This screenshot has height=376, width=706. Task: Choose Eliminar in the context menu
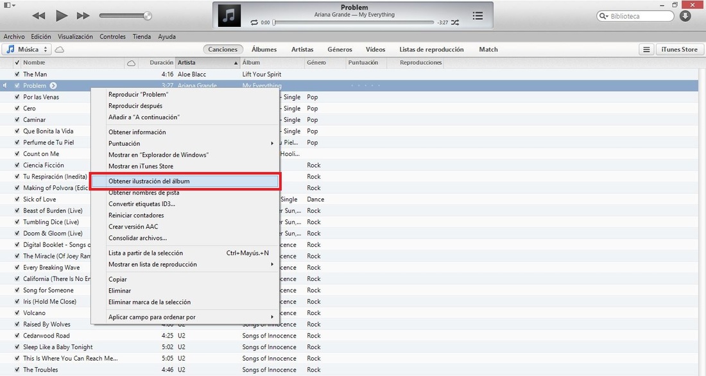(185, 291)
